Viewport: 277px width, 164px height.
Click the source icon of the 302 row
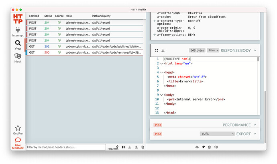coord(59,46)
